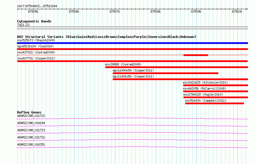Select the nsv607731 (Cooper2011) label
Viewport: 256px width, 164px height.
(36, 58)
